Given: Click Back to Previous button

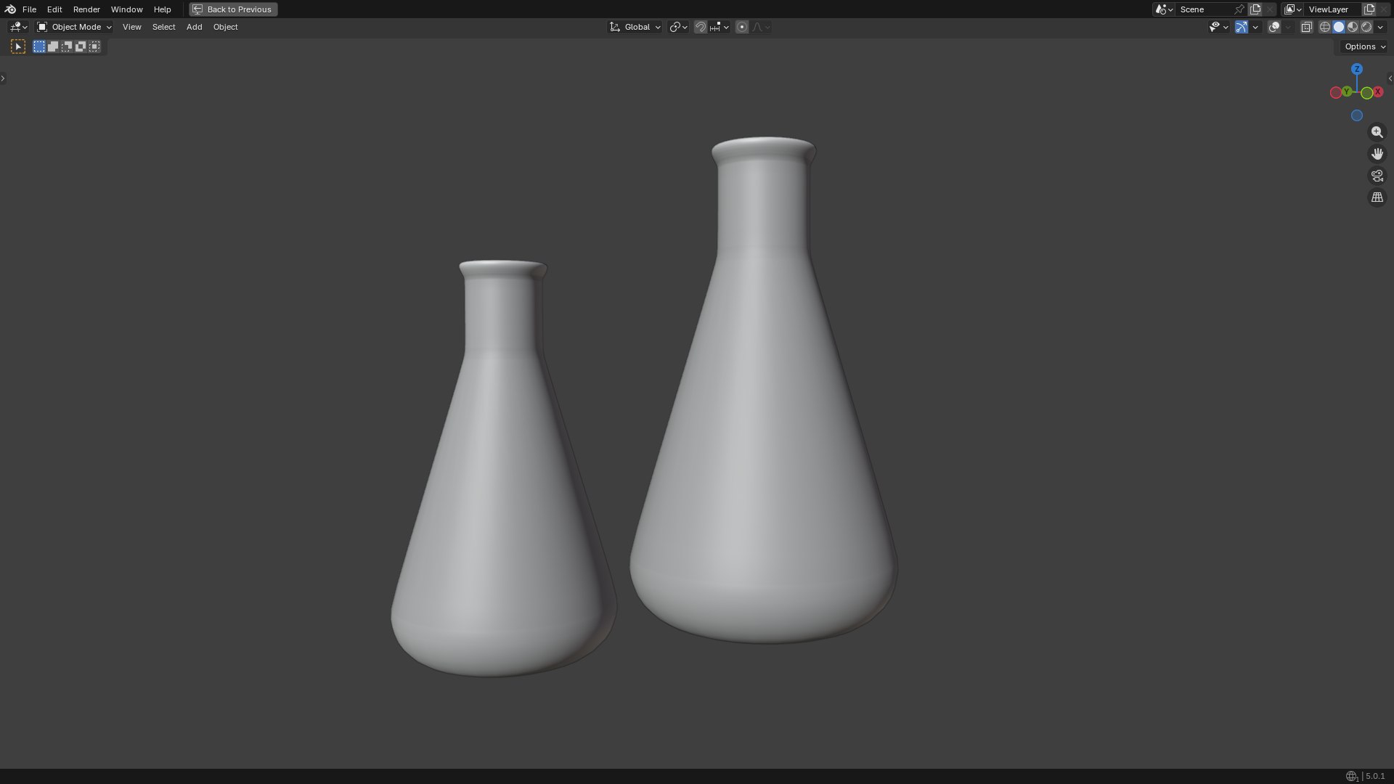Looking at the screenshot, I should coord(233,9).
